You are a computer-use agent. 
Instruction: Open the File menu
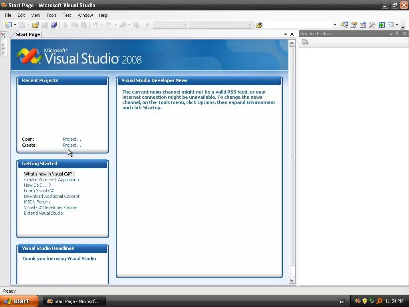pyautogui.click(x=8, y=15)
